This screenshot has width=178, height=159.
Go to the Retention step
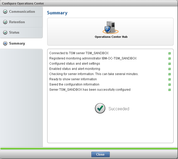click(17, 22)
